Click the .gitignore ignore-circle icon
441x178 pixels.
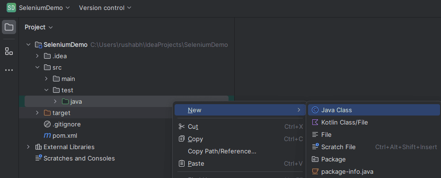click(x=47, y=125)
